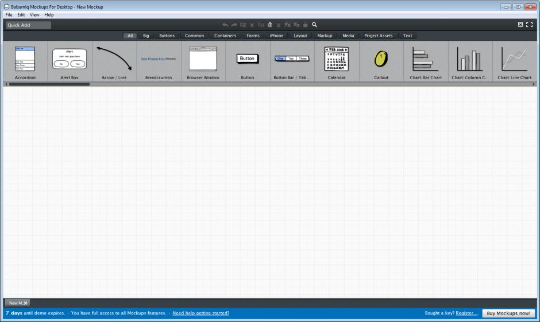Switch to the iPhone category
This screenshot has width=540, height=322.
tap(276, 36)
